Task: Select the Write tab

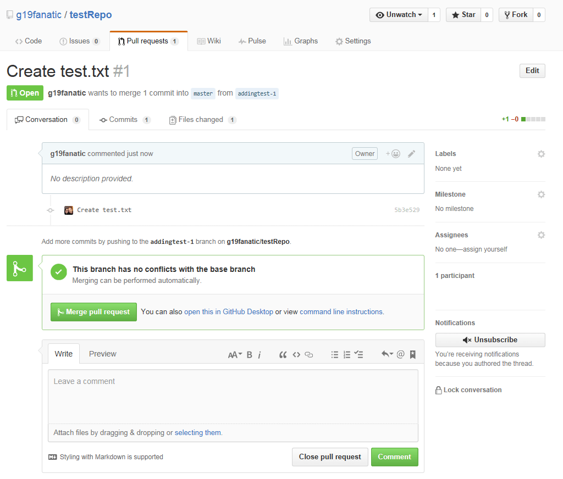Action: 64,354
